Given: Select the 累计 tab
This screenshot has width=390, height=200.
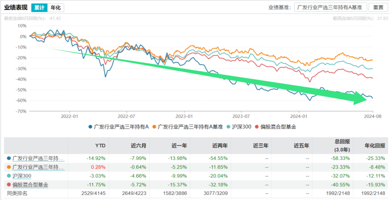Looking at the screenshot, I should (x=39, y=8).
